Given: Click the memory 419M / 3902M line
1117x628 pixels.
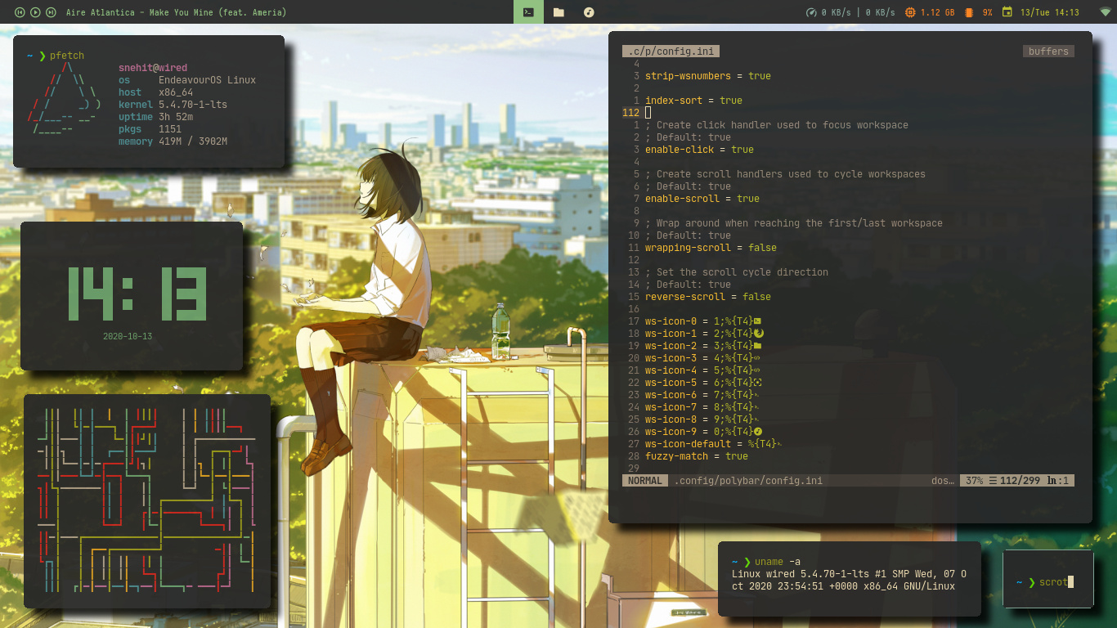Looking at the screenshot, I should (173, 141).
